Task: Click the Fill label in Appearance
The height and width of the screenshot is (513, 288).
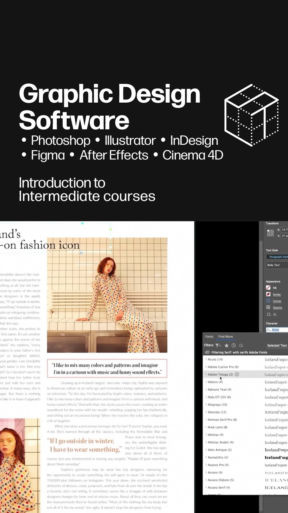Action: coord(275,288)
